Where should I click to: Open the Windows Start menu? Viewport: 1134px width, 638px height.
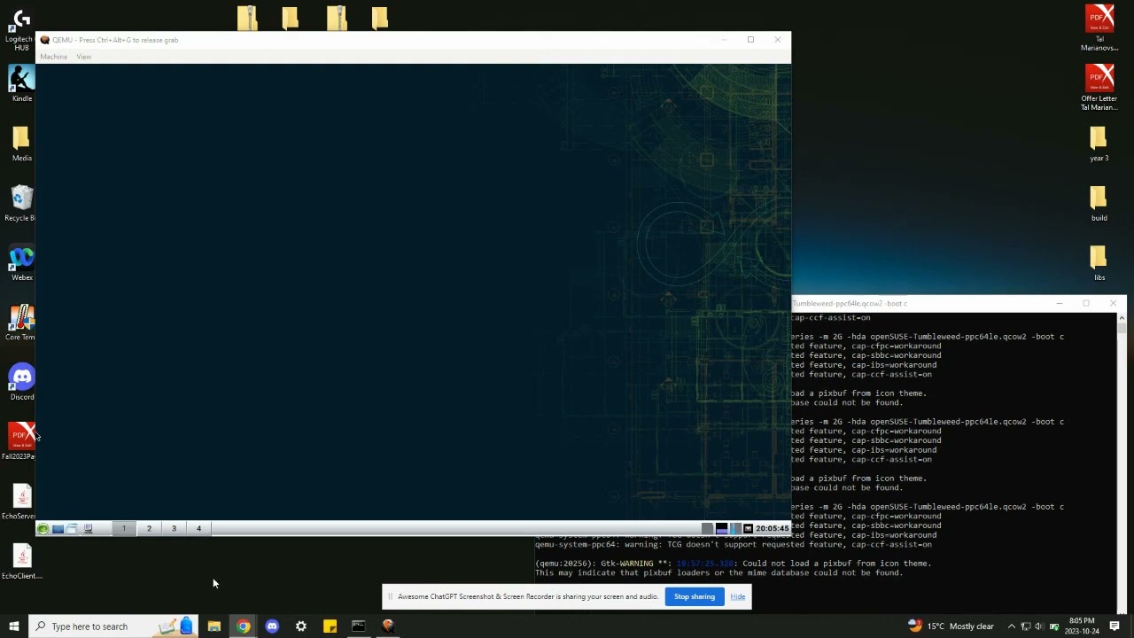tap(13, 626)
